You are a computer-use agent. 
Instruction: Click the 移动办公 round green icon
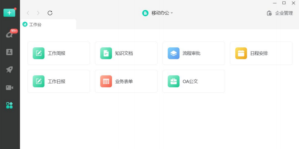145,13
